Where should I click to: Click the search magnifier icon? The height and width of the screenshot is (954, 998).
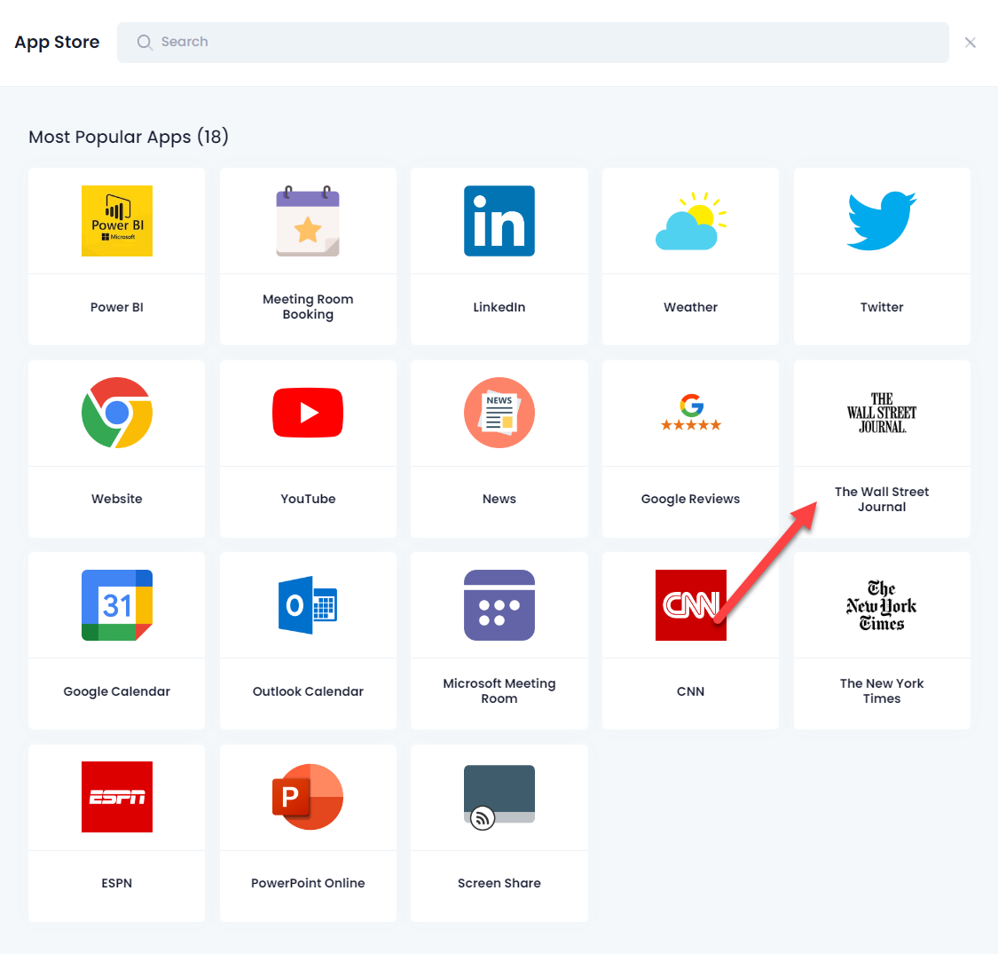click(x=145, y=42)
